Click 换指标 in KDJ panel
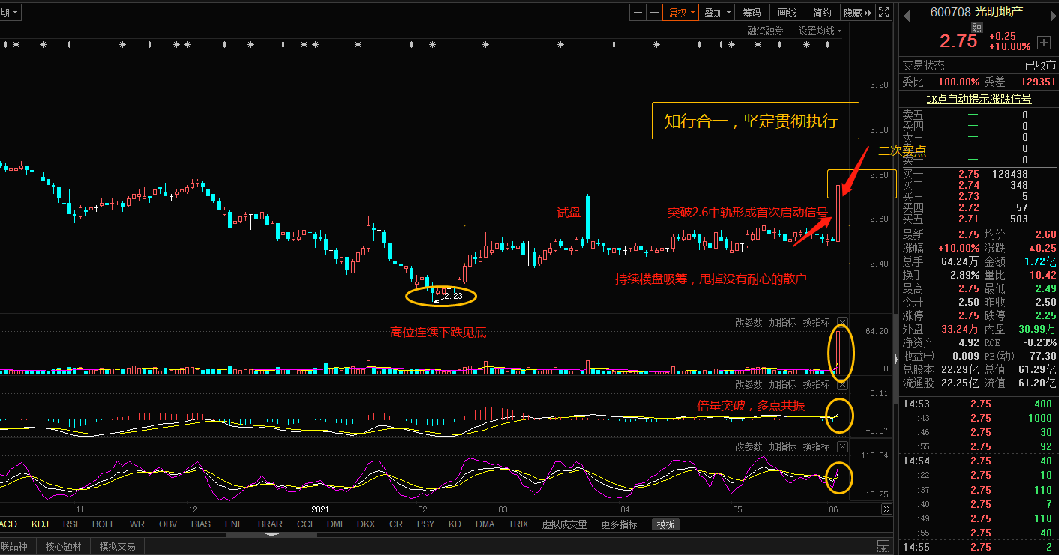Screen dimensions: 1059x555 tap(817, 446)
